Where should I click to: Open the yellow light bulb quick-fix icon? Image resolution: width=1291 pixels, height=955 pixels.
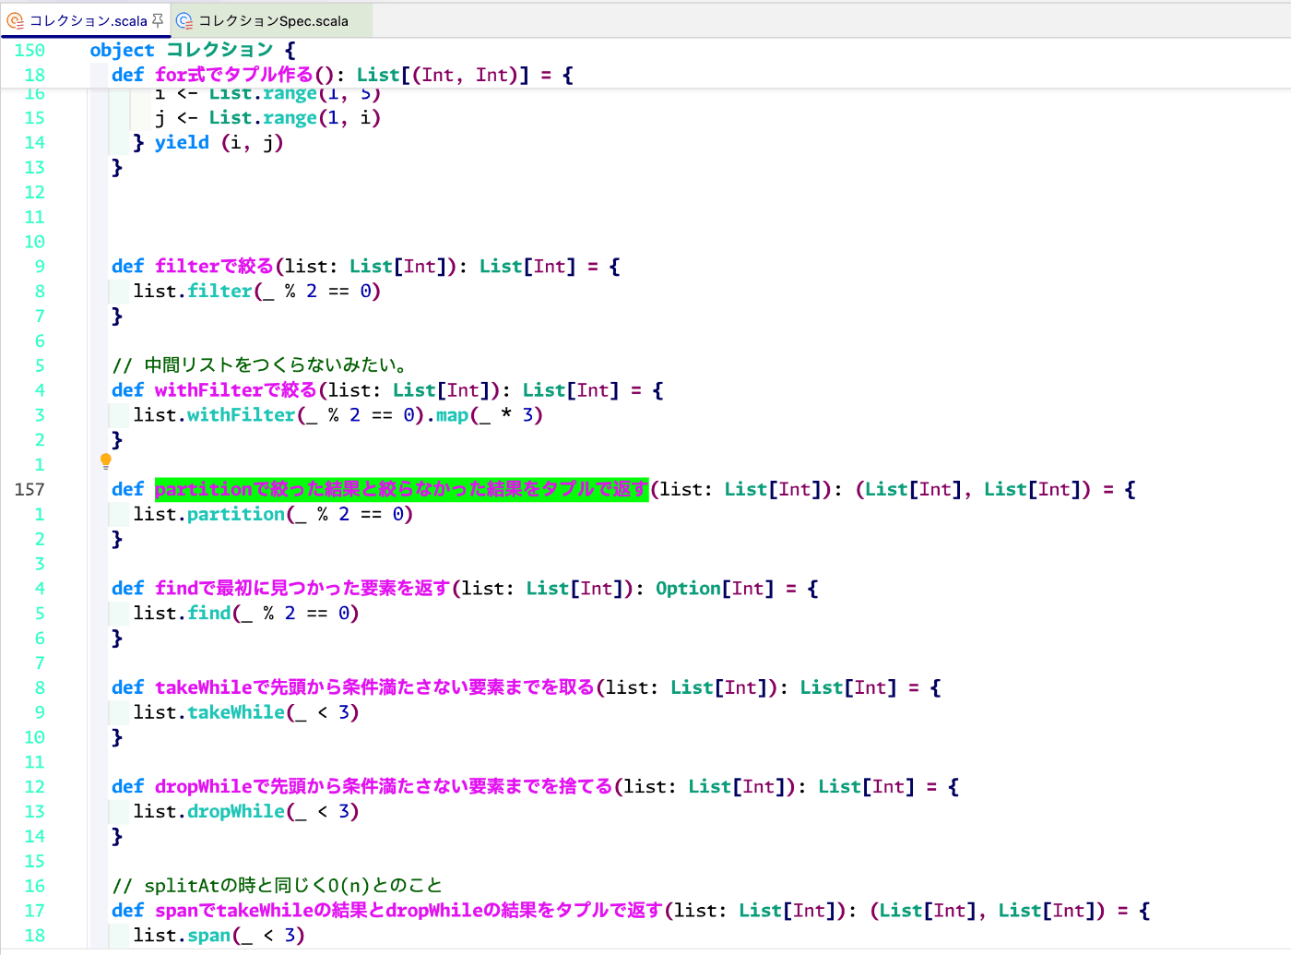point(106,461)
